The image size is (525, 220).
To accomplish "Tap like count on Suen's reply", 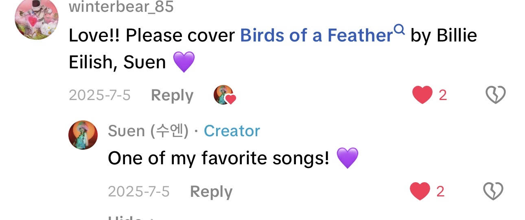I will click(x=440, y=191).
